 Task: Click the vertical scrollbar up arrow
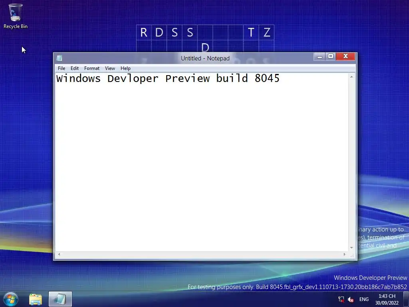coord(351,77)
